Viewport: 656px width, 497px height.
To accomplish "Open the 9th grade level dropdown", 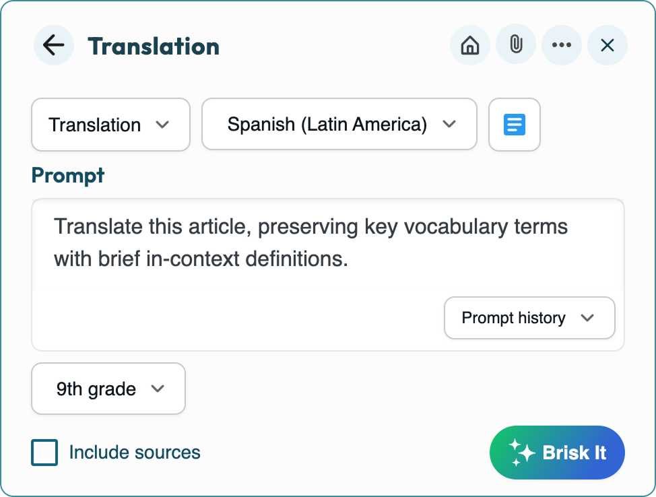I will point(108,389).
